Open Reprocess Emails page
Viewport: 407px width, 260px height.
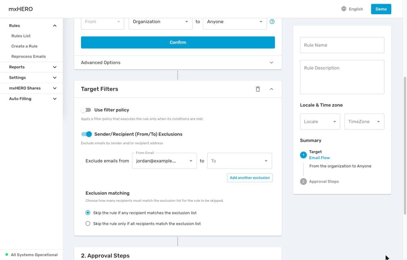(x=28, y=56)
